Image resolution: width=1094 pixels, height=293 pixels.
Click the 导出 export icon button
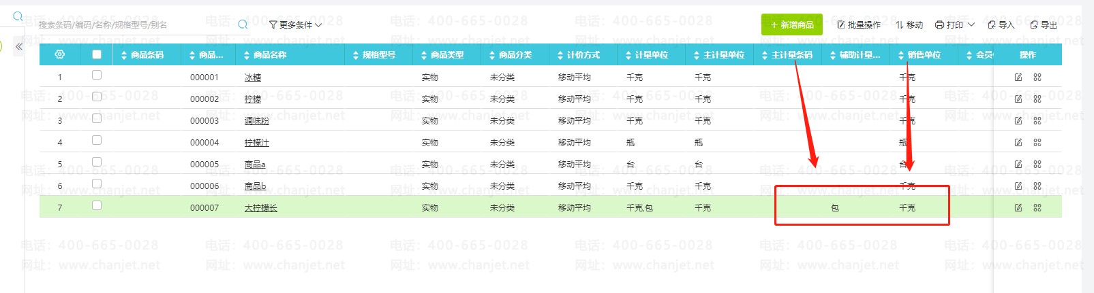(1043, 24)
